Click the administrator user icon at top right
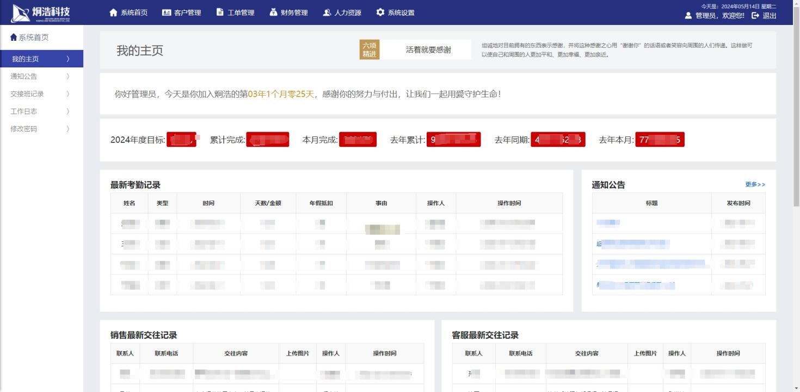The image size is (800, 392). [x=688, y=16]
